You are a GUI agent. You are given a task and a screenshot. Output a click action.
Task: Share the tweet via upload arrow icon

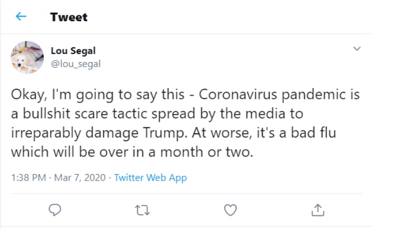[317, 210]
